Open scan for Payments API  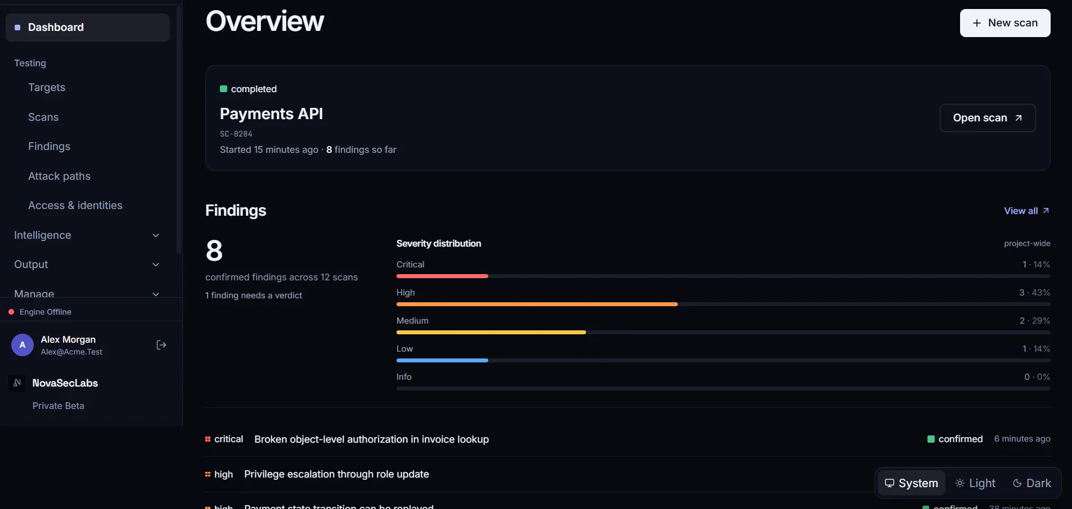coord(988,118)
